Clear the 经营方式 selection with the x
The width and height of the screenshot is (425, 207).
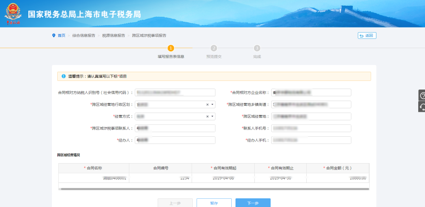207,116
